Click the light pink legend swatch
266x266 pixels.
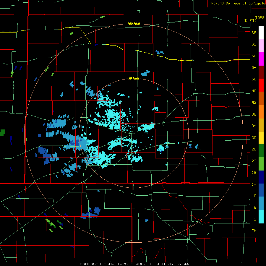[x=261, y=46]
